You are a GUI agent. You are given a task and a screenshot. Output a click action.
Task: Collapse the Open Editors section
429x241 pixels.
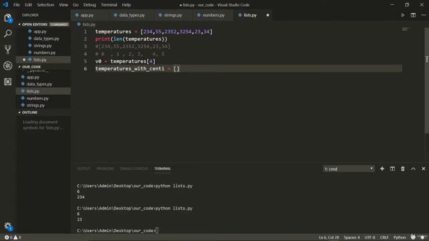click(x=34, y=24)
